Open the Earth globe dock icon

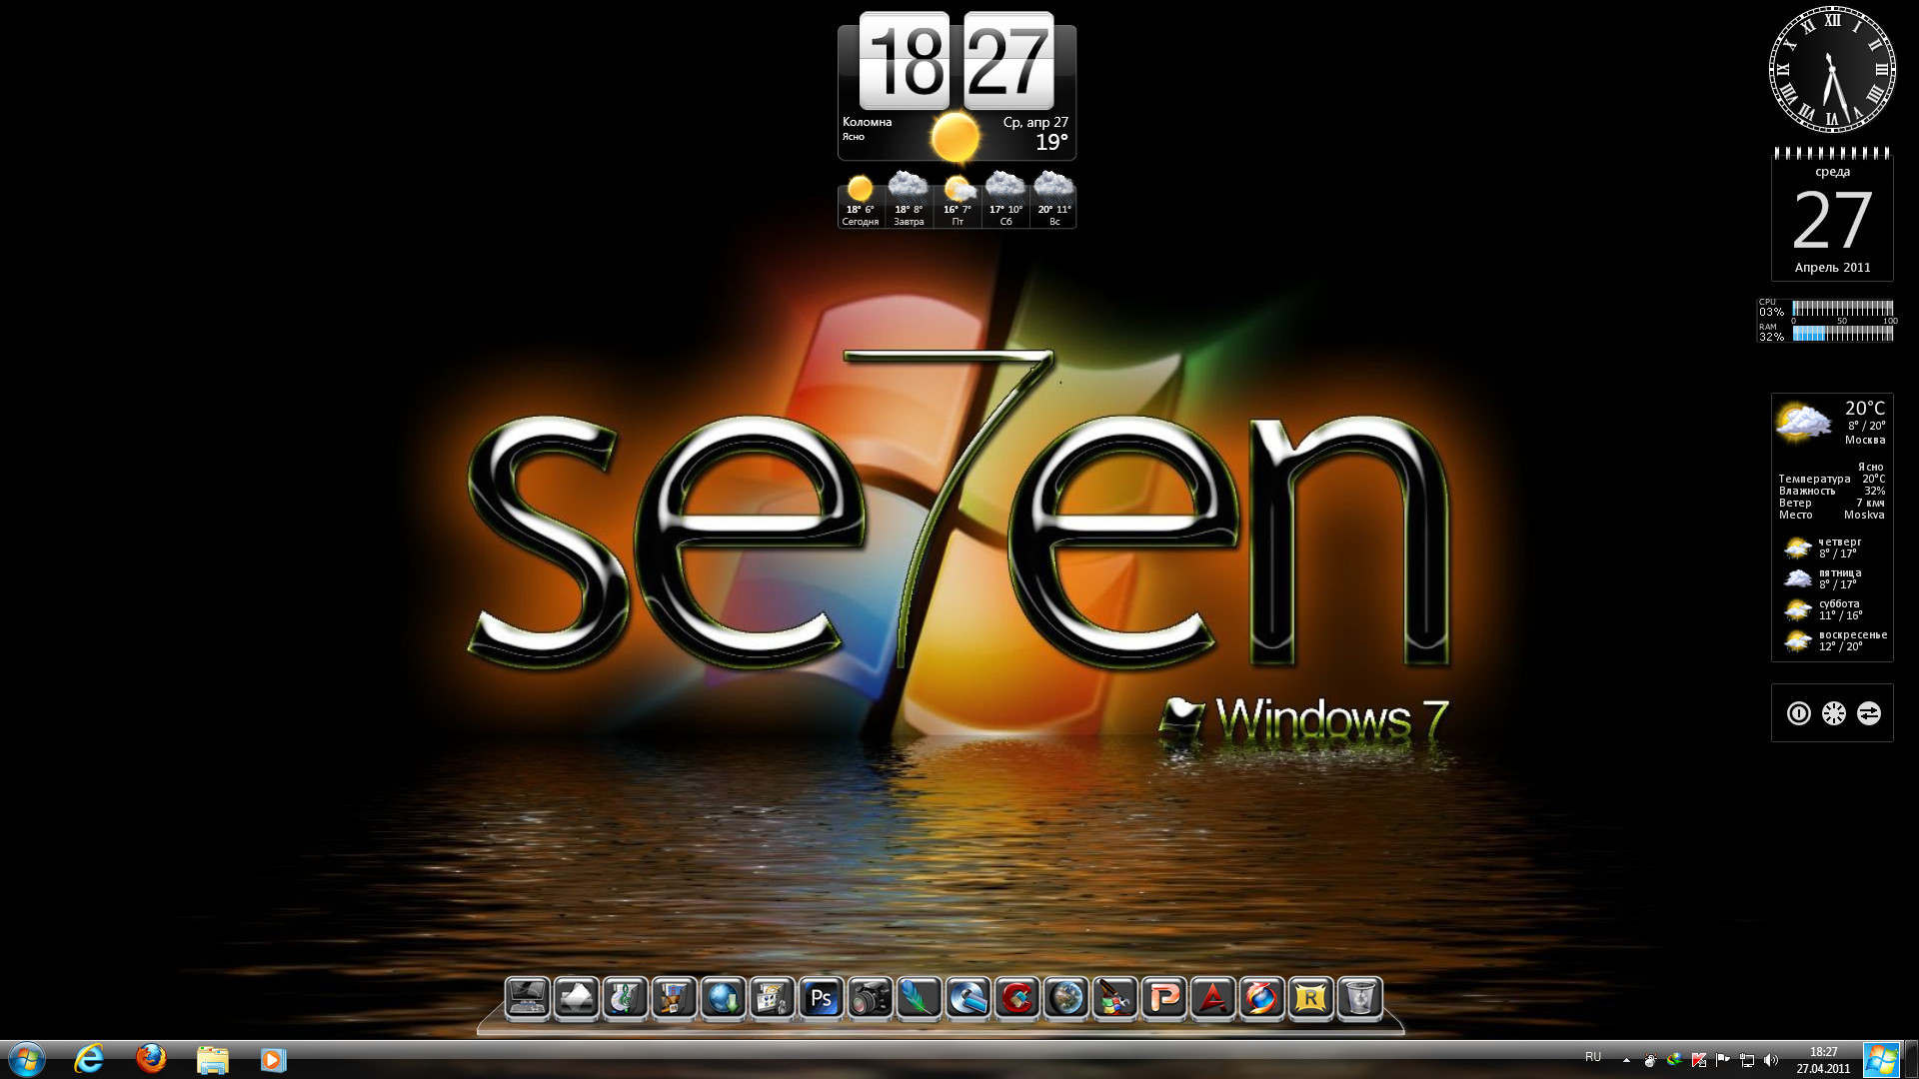(1065, 998)
